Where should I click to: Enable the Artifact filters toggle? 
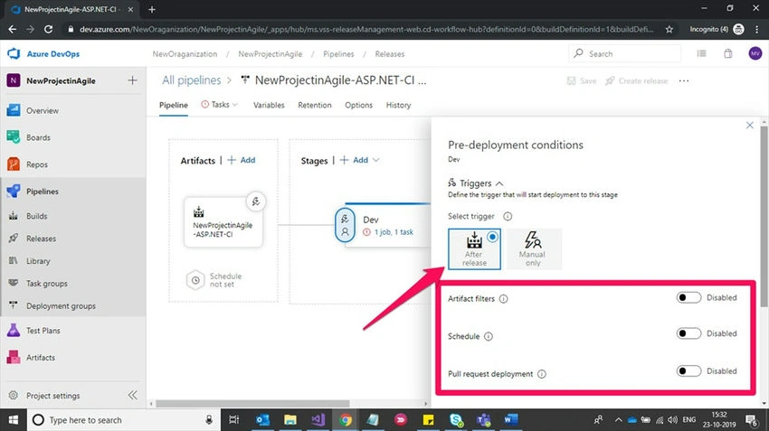point(688,297)
